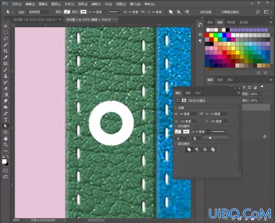Screen dimensions: 275x223
Task: Pick the red swatch in Swatches panel
Action: (x=207, y=35)
